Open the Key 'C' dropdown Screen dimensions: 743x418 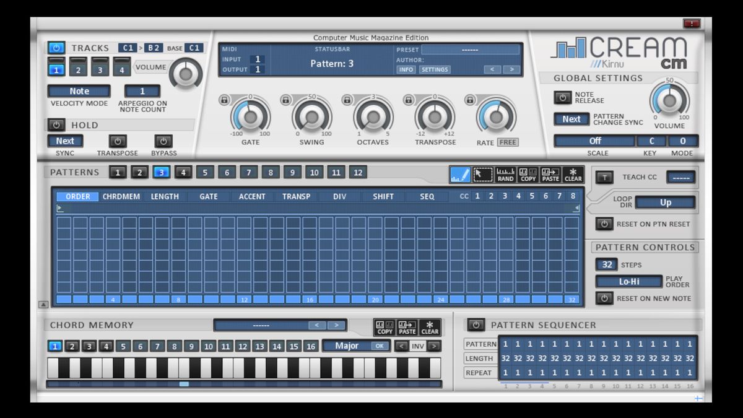[x=652, y=141]
